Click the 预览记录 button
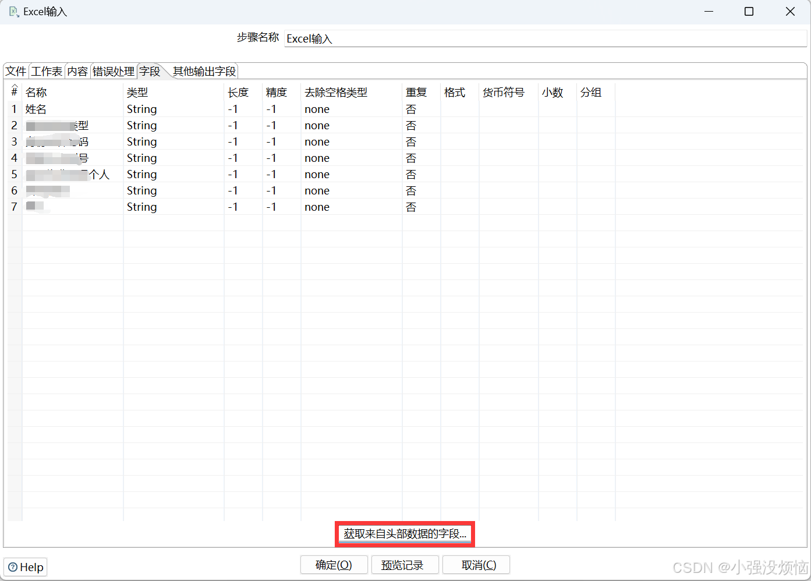The image size is (811, 581). 405,564
